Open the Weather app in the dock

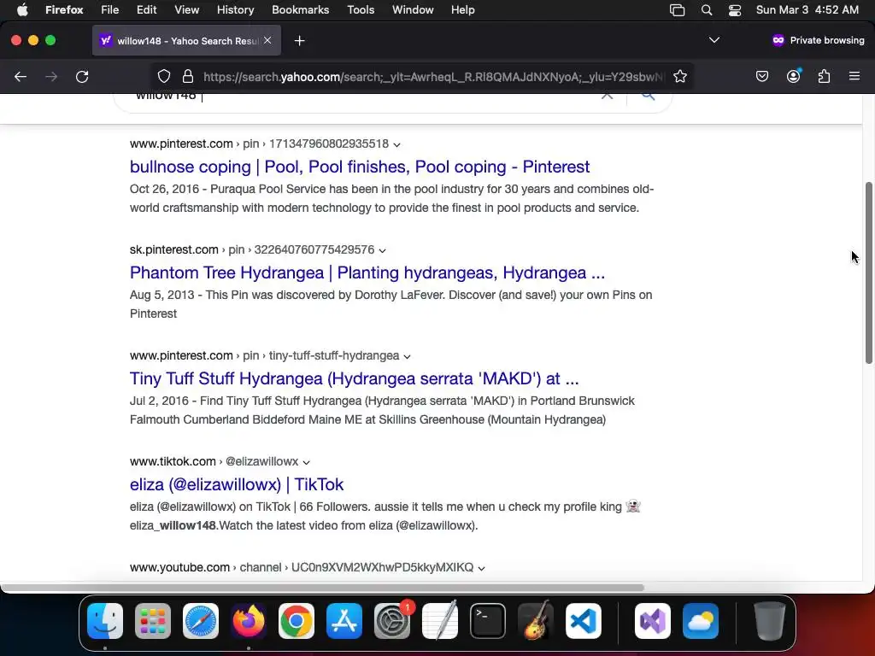pos(701,621)
